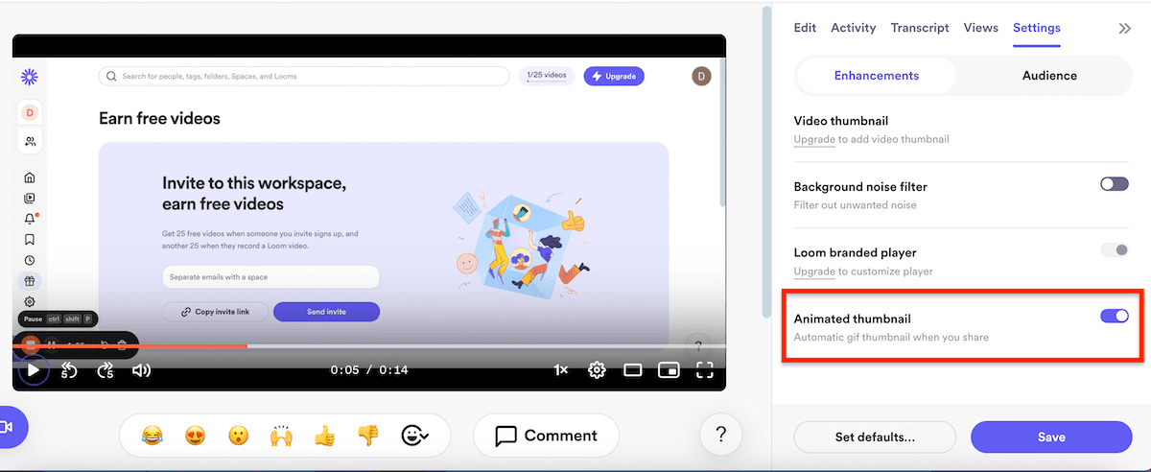Image resolution: width=1151 pixels, height=472 pixels.
Task: Select the Audience settings tab
Action: [x=1048, y=76]
